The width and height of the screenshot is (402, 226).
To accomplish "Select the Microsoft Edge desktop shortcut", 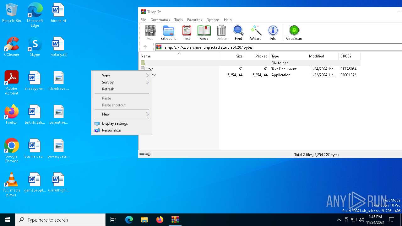I will pyautogui.click(x=35, y=15).
